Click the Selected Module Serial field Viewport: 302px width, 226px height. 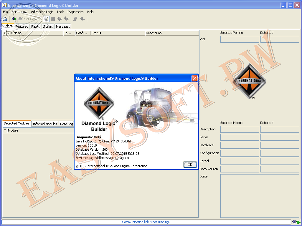tap(240, 137)
